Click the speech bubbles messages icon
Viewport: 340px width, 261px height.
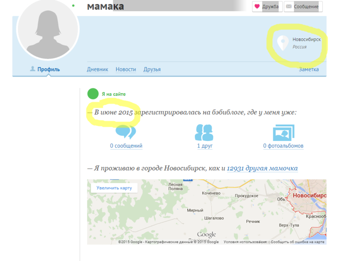(x=125, y=132)
